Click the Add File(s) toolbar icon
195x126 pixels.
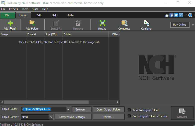click(10, 25)
